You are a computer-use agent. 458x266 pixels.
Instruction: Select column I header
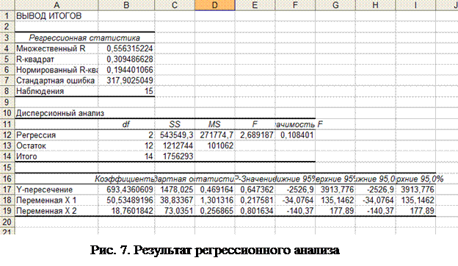[x=415, y=5]
